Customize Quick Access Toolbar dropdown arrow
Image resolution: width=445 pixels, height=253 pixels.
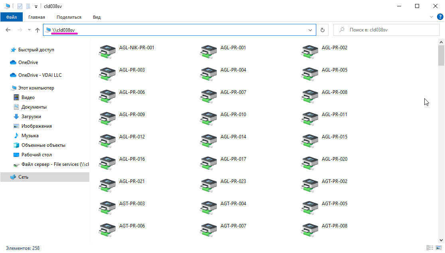tap(36, 6)
